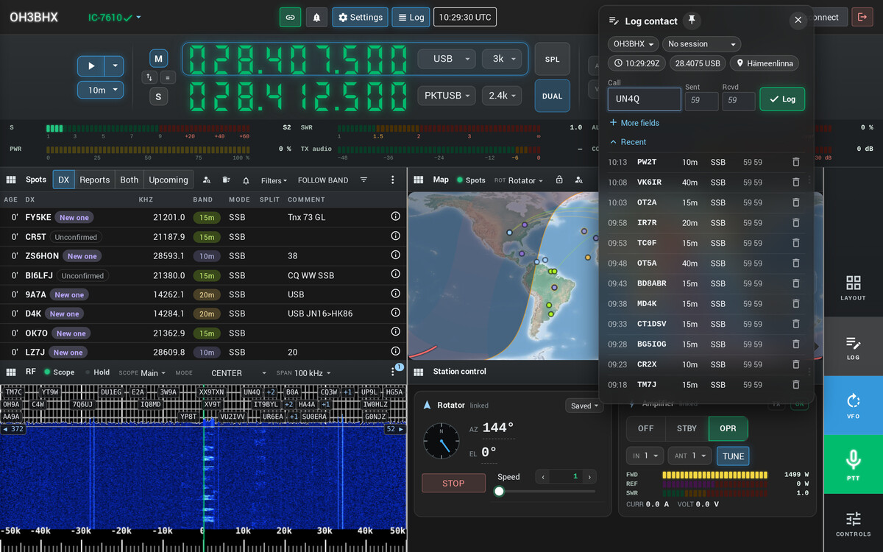The width and height of the screenshot is (883, 552).
Task: Open the Spots panel three-dot menu
Action: coord(393,180)
